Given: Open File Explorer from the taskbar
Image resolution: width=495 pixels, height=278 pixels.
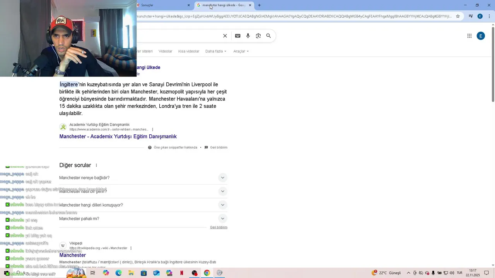Looking at the screenshot, I should click(x=131, y=273).
